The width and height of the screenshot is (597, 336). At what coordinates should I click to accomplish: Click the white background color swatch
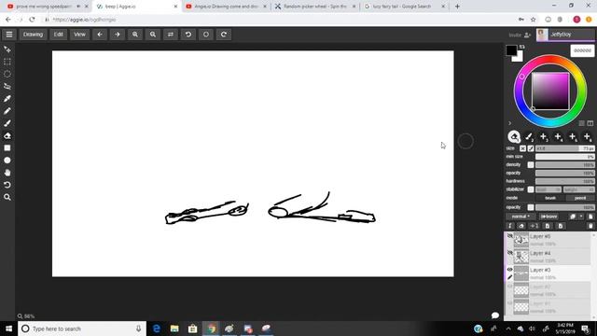pos(519,58)
